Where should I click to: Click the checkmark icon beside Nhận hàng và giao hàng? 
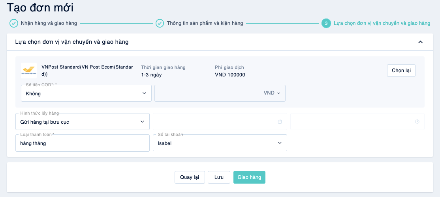point(14,23)
